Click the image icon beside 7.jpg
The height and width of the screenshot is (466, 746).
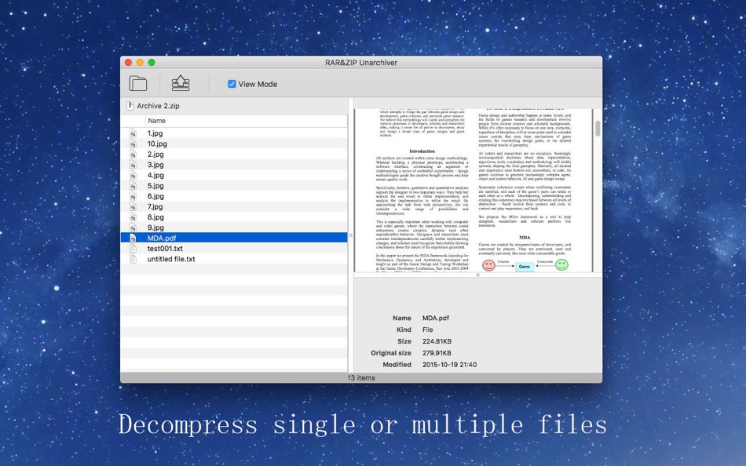pyautogui.click(x=133, y=206)
